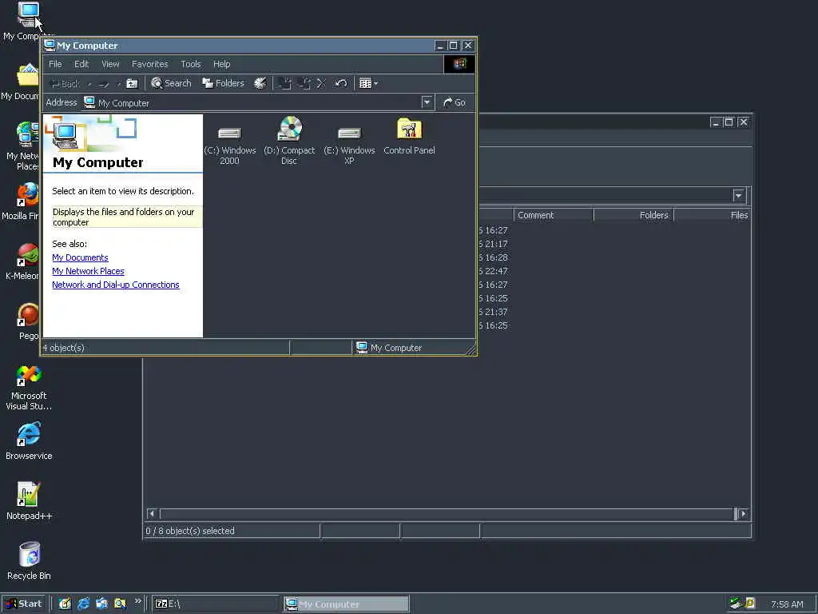
Task: Switch to the 7-Zip E:\ taskbar button
Action: 216,604
